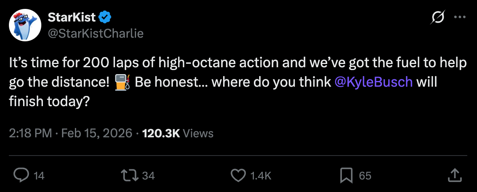Click the reply speech bubble icon
This screenshot has width=477, height=192.
click(x=21, y=175)
